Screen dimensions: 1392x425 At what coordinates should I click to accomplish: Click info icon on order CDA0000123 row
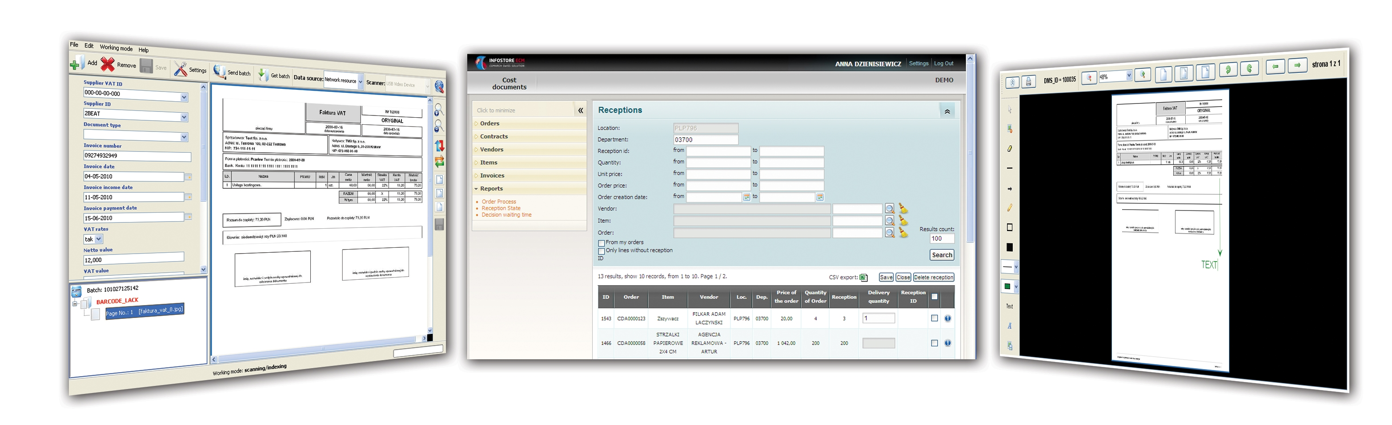947,318
